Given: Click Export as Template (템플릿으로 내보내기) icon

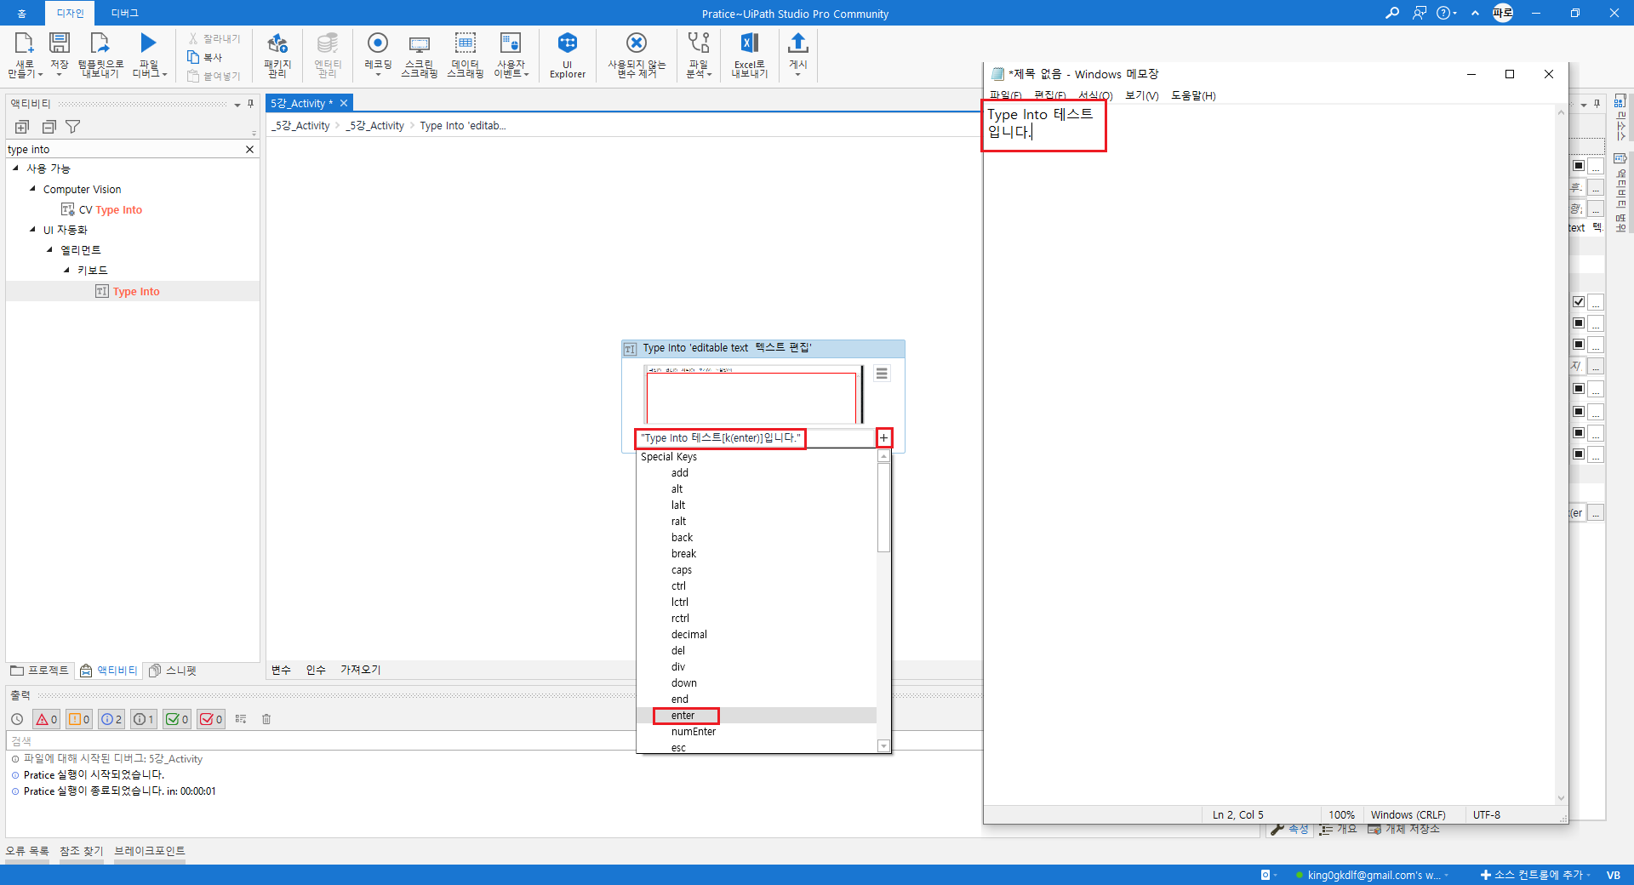Looking at the screenshot, I should point(100,43).
